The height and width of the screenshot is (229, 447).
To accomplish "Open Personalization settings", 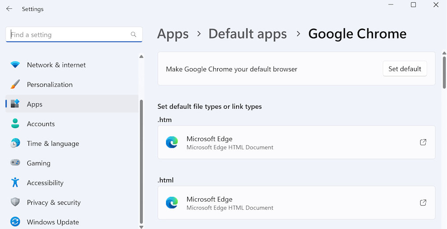I will click(x=72, y=85).
